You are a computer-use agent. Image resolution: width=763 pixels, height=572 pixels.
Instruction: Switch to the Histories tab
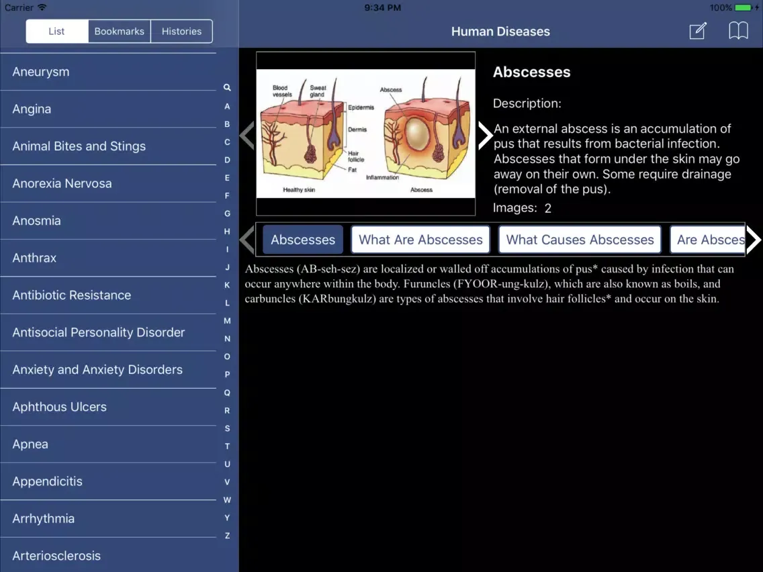tap(181, 31)
